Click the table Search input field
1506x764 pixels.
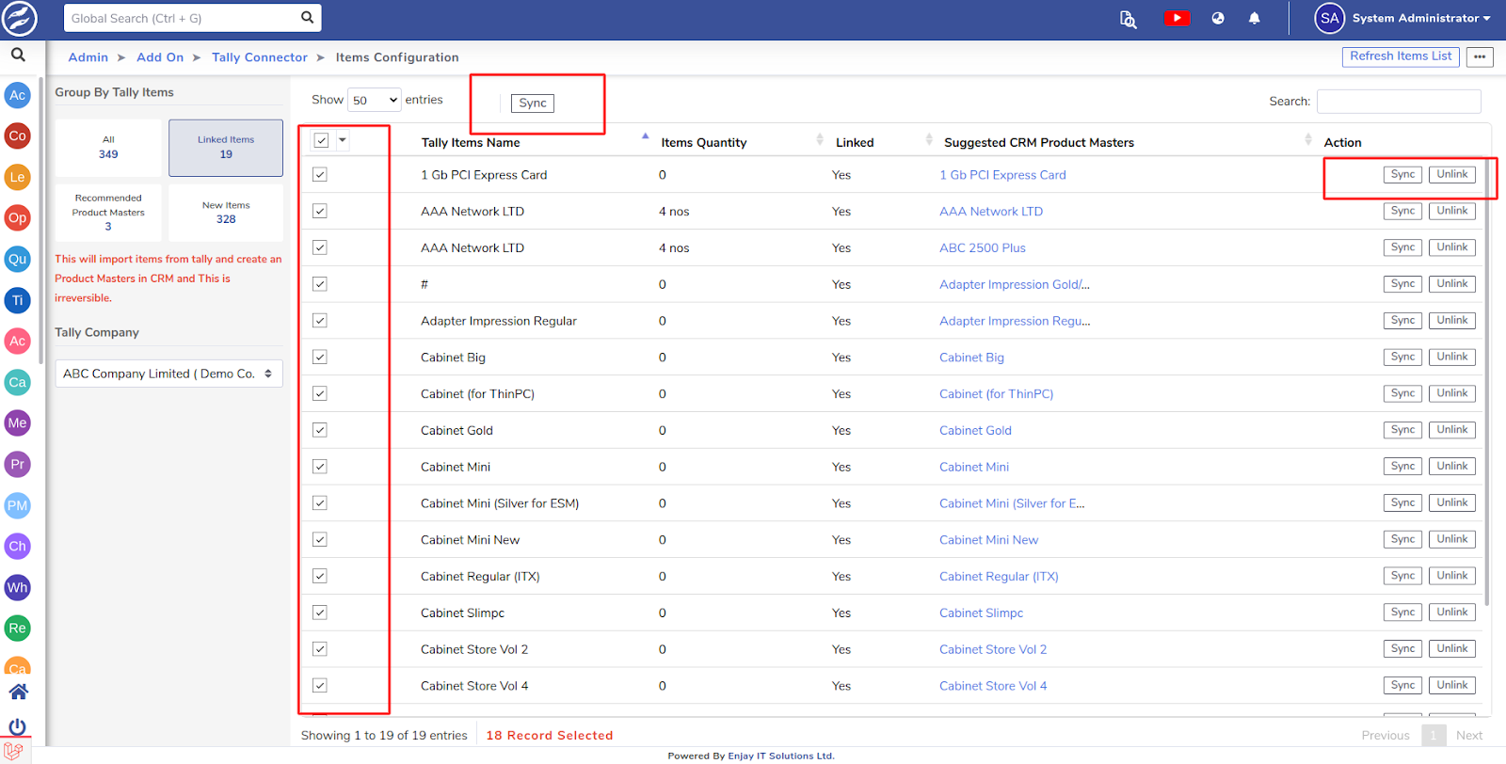[1399, 101]
